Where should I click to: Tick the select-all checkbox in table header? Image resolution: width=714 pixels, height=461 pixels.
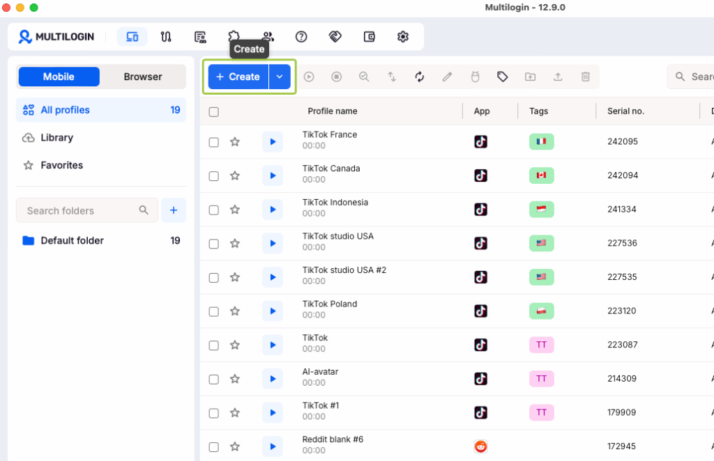point(213,112)
